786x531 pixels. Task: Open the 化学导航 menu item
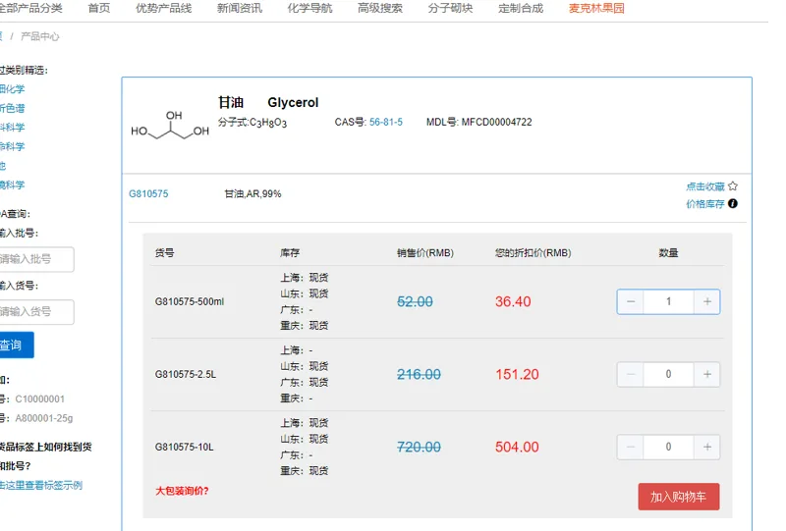pos(309,8)
